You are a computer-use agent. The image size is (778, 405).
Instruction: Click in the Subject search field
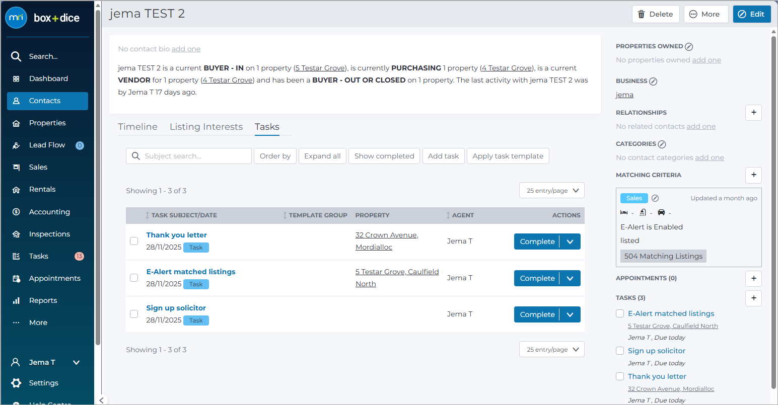[x=189, y=156]
